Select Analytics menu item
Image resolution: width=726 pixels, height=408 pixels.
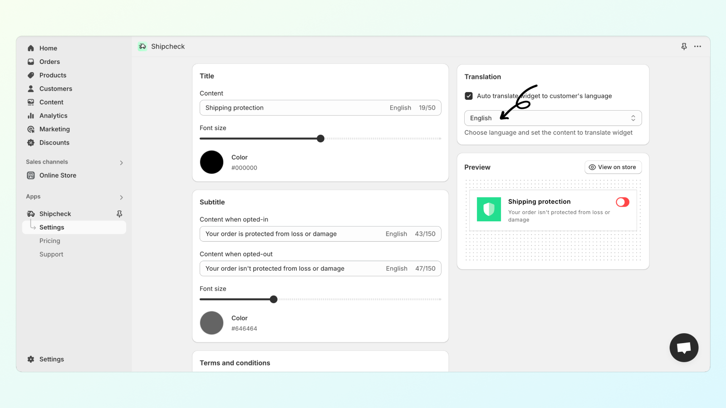click(53, 116)
